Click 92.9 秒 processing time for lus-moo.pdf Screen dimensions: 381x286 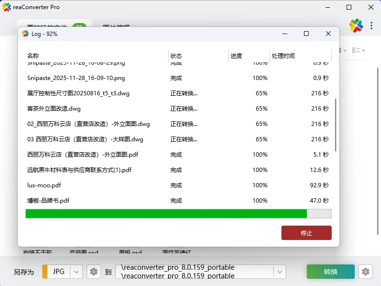(x=319, y=185)
